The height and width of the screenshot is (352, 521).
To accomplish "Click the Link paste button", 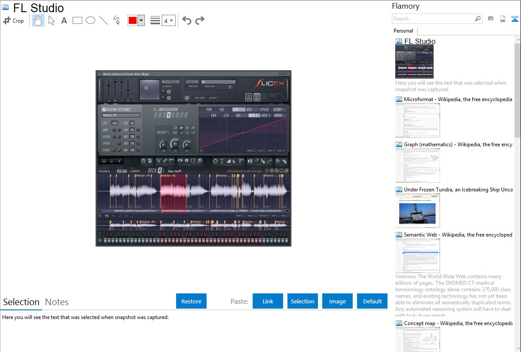I will [268, 301].
